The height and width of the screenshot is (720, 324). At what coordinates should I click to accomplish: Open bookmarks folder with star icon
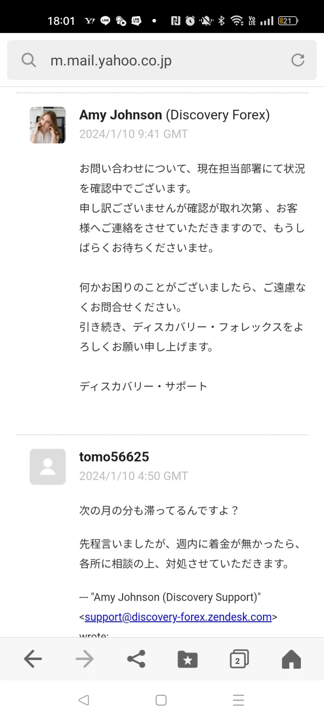click(187, 659)
